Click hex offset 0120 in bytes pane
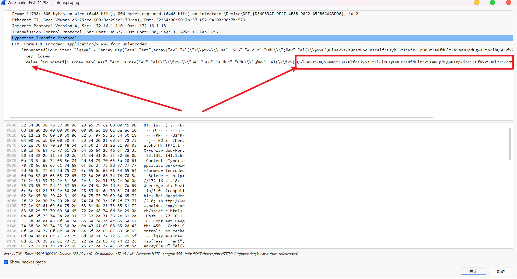This screenshot has height=279, width=517. [12, 216]
